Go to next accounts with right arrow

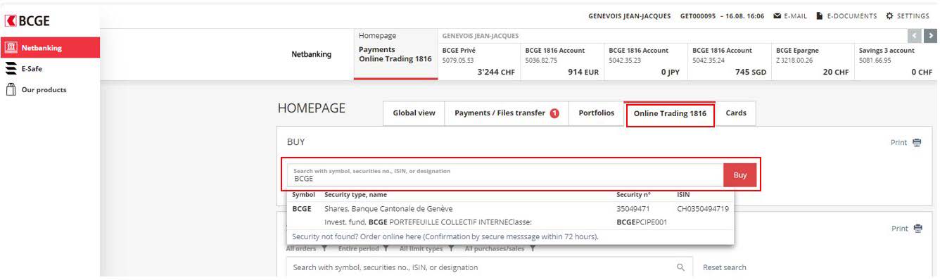[x=931, y=35]
